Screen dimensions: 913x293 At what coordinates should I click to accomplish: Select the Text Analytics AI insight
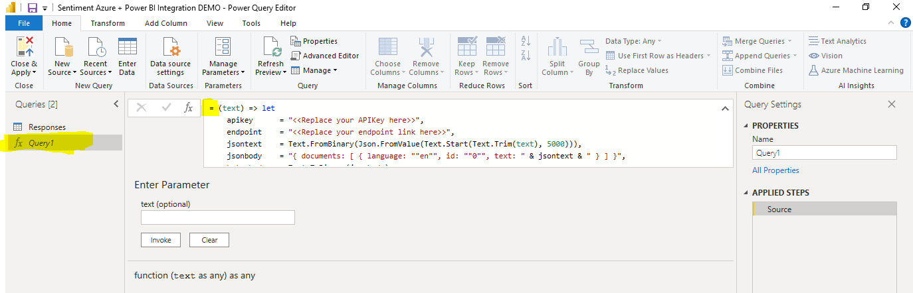(837, 41)
